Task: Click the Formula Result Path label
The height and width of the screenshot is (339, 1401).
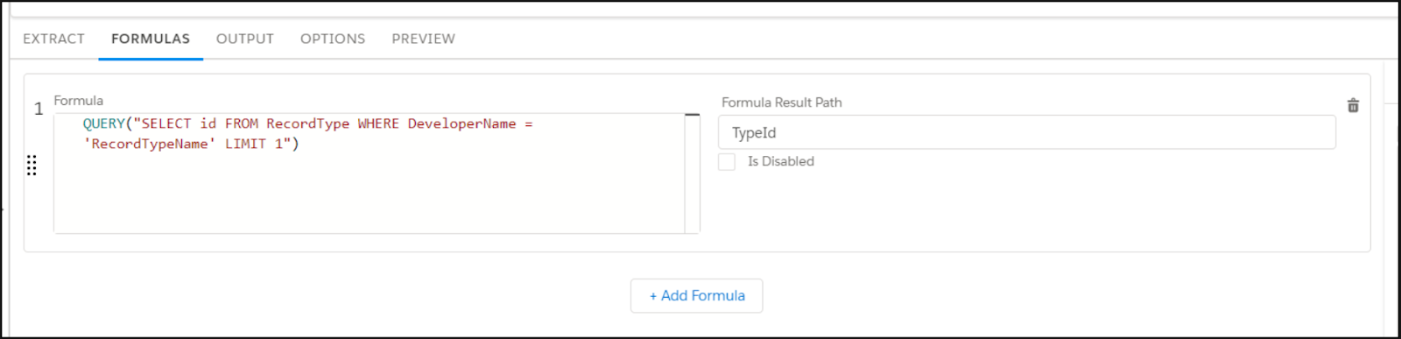Action: 781,102
